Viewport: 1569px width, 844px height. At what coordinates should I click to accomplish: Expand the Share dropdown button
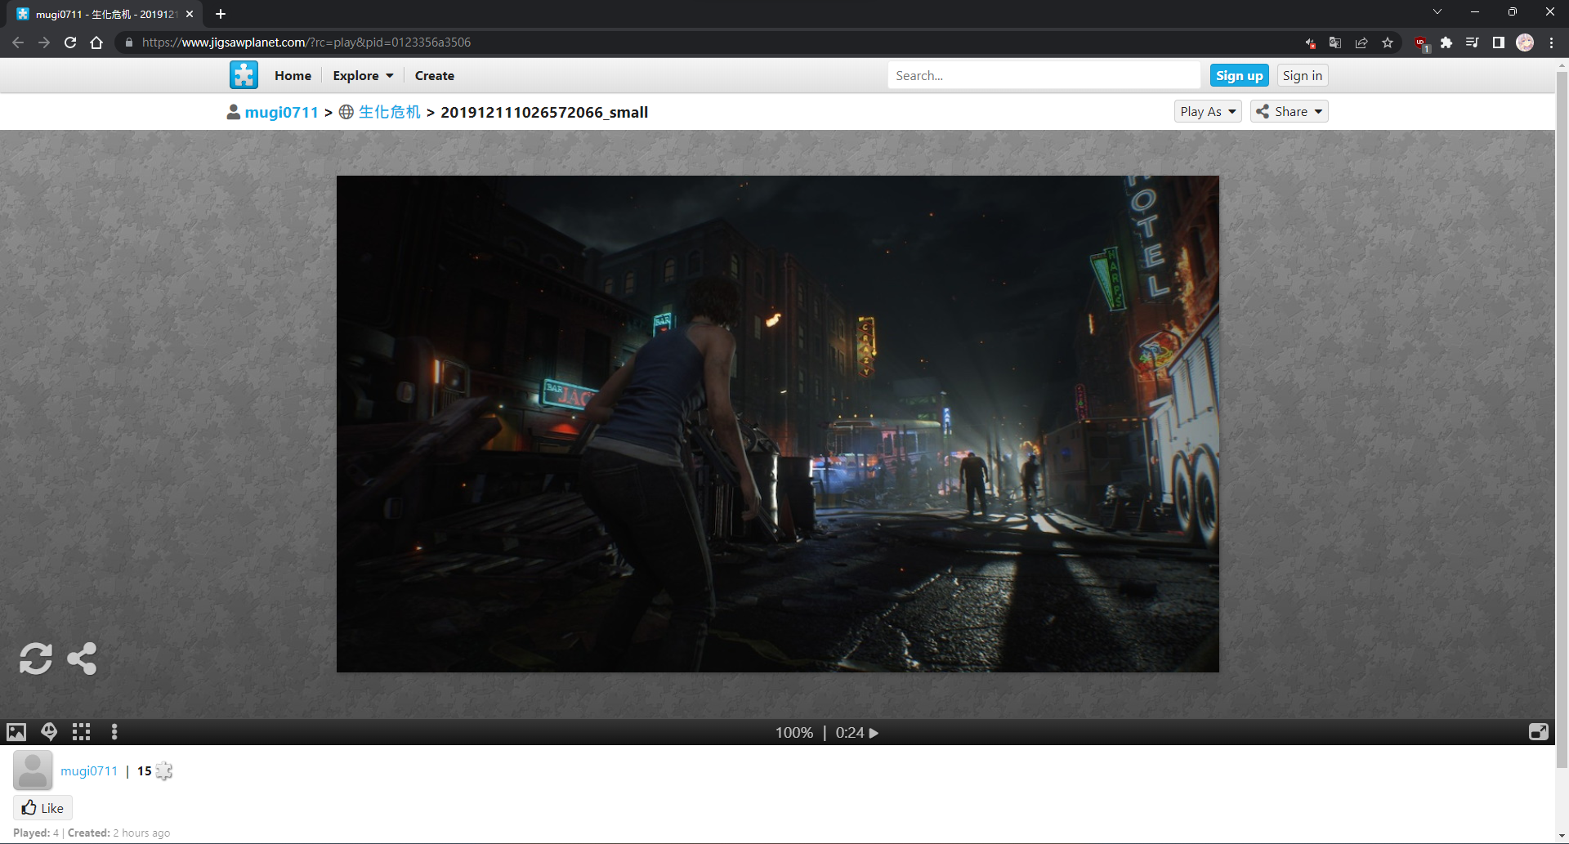point(1289,111)
